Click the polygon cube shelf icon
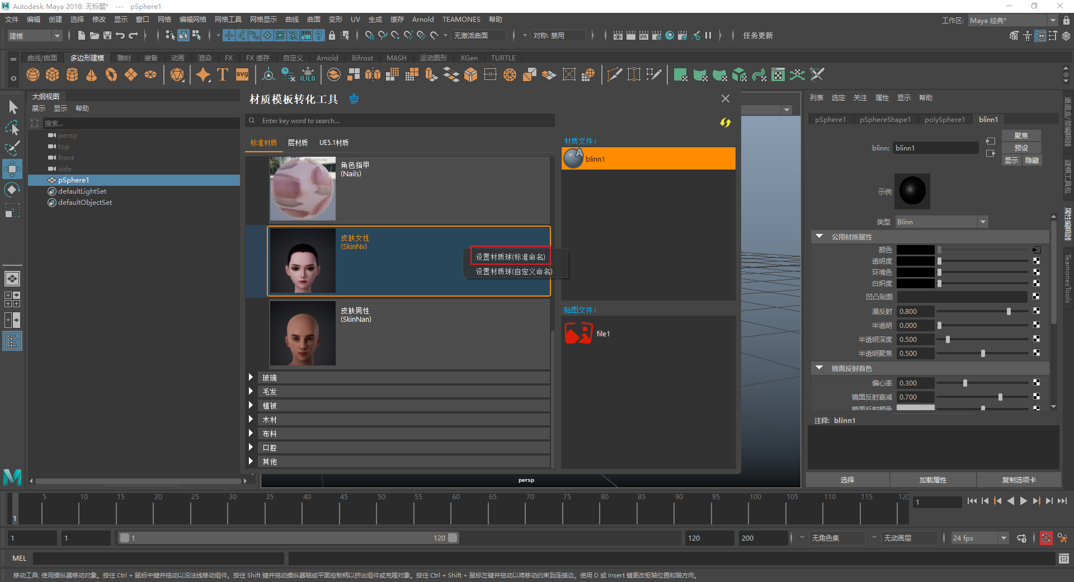The width and height of the screenshot is (1074, 582). 53,74
